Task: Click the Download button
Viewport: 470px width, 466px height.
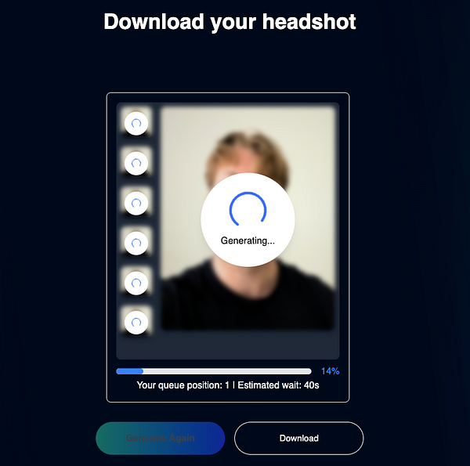Action: (298, 439)
